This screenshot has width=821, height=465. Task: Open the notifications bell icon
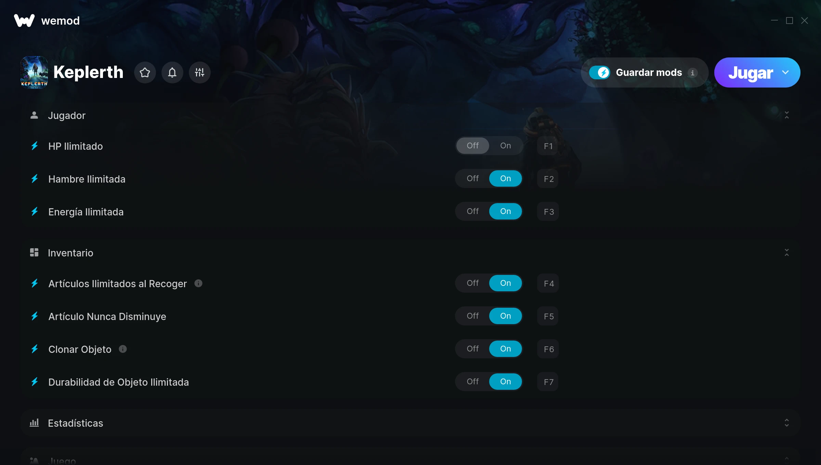(172, 72)
